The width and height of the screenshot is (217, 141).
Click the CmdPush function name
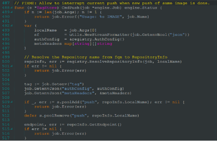point(71,8)
